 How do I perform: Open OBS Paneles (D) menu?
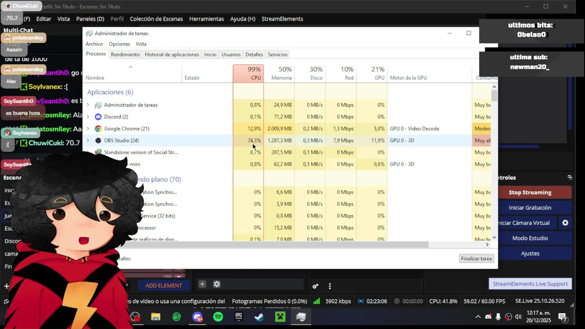(90, 19)
